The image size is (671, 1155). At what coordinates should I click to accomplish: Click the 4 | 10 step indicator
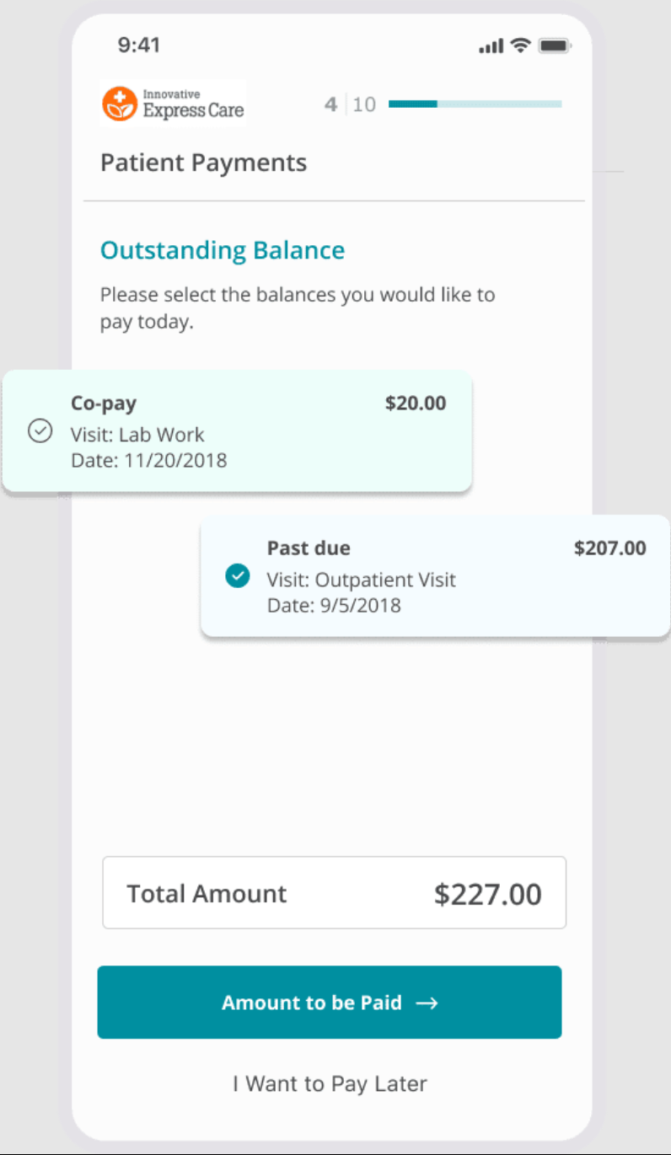tap(350, 104)
